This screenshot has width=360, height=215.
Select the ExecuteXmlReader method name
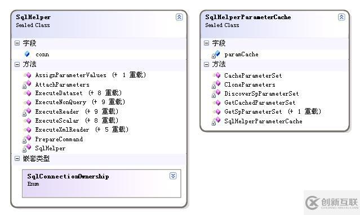tap(62, 129)
